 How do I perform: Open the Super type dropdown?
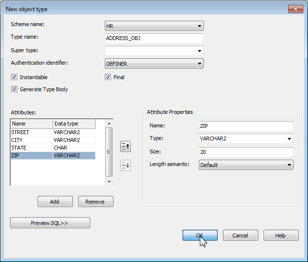tap(154, 51)
